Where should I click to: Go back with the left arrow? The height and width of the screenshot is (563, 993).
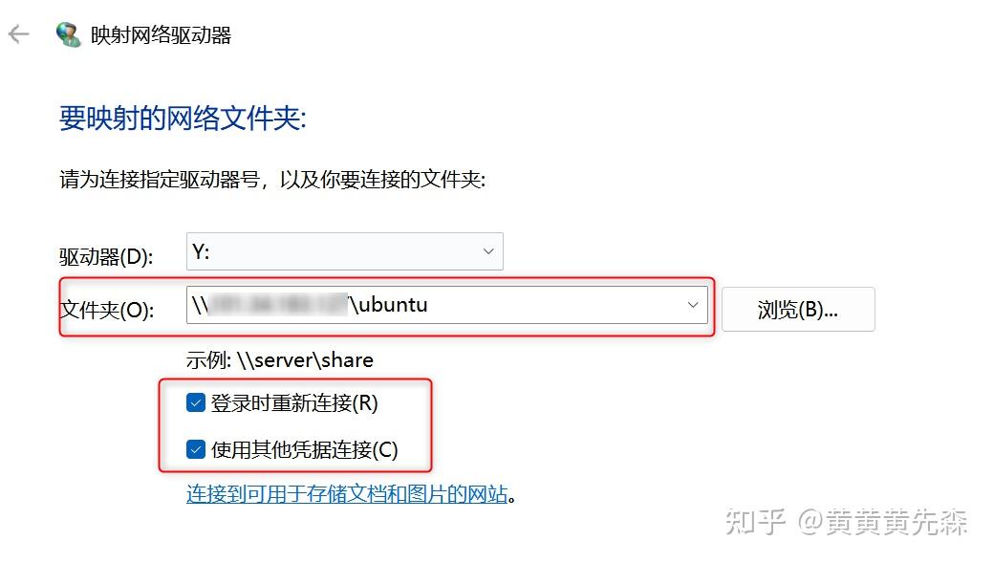[18, 34]
